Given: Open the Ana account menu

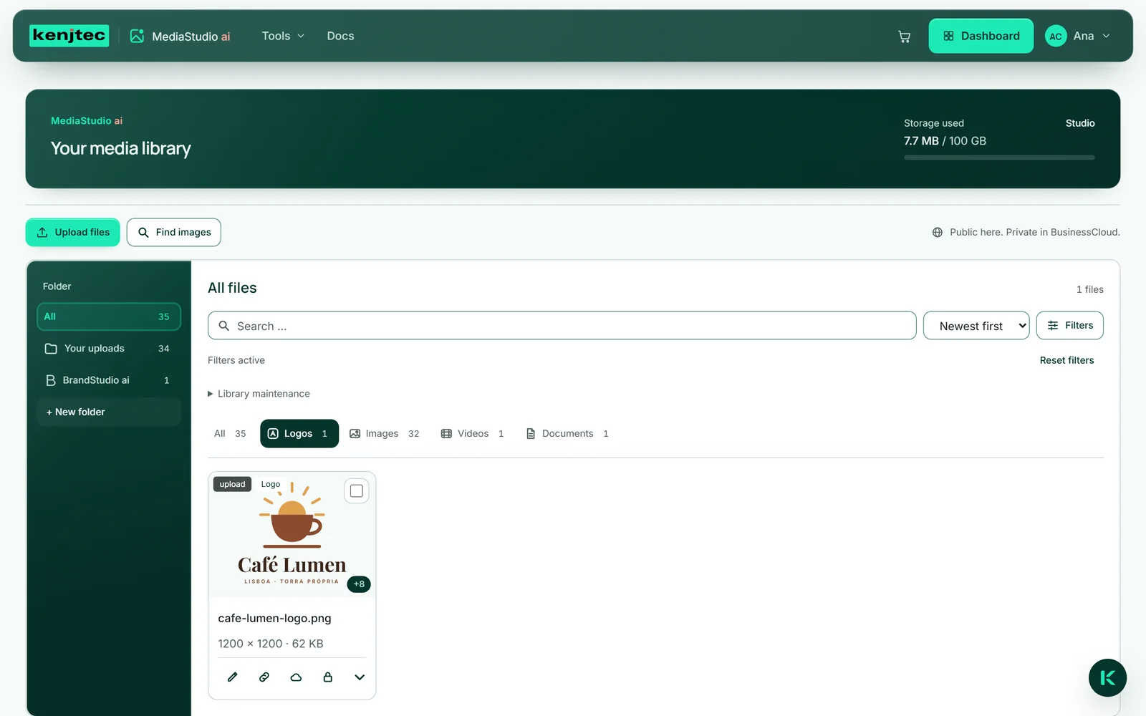Looking at the screenshot, I should tap(1078, 36).
